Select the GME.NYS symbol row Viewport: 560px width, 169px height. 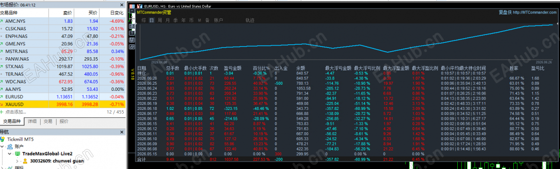(x=63, y=44)
